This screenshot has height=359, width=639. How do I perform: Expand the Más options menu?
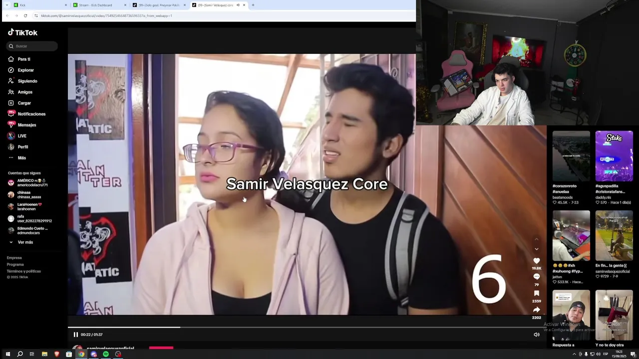point(17,158)
